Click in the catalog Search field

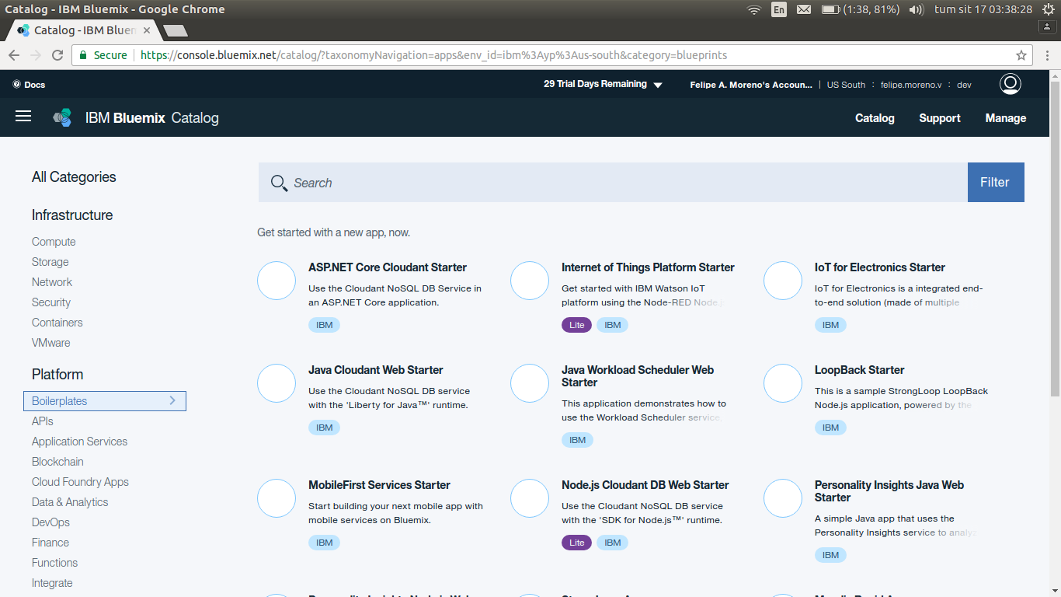613,182
